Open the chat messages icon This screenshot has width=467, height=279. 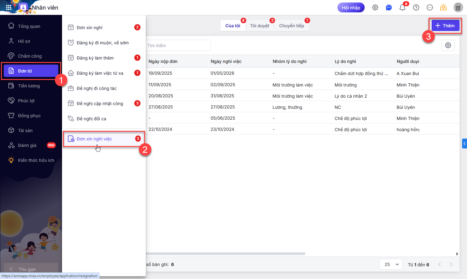pos(389,8)
